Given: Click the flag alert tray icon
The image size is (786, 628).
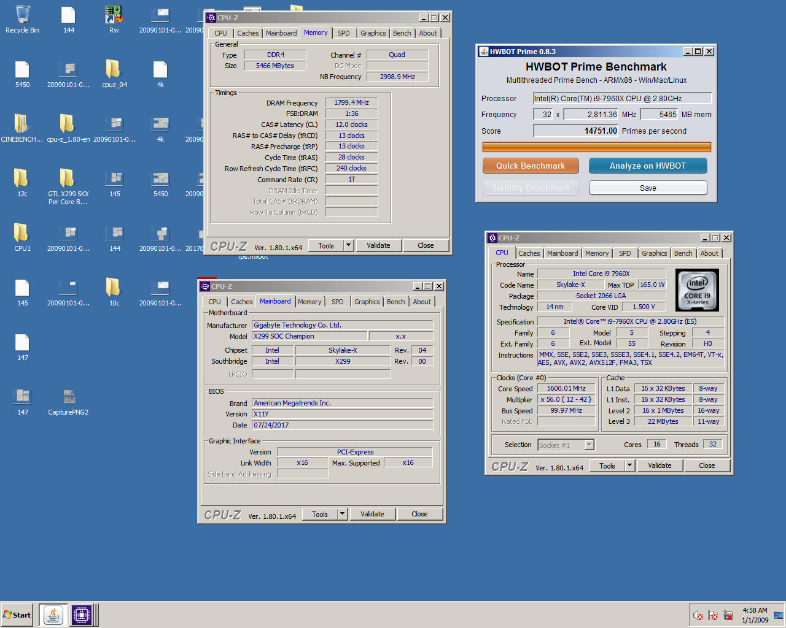Looking at the screenshot, I should pyautogui.click(x=713, y=615).
